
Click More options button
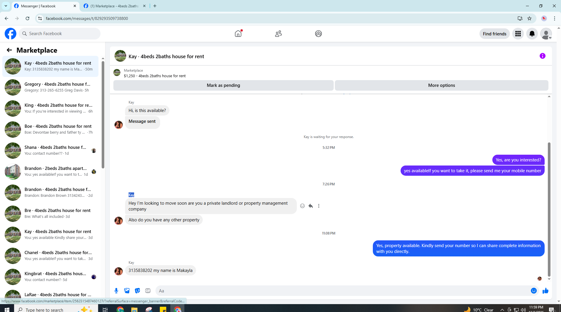tap(441, 85)
